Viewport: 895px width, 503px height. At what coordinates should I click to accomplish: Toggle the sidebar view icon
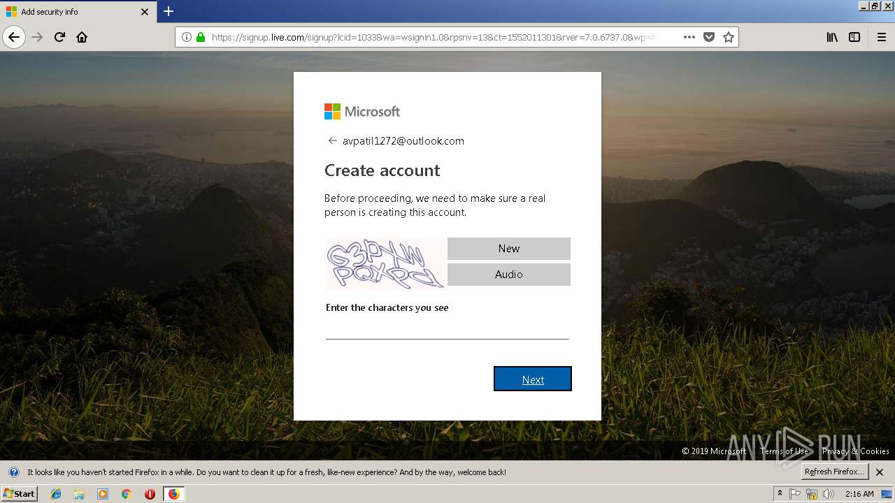pyautogui.click(x=854, y=37)
